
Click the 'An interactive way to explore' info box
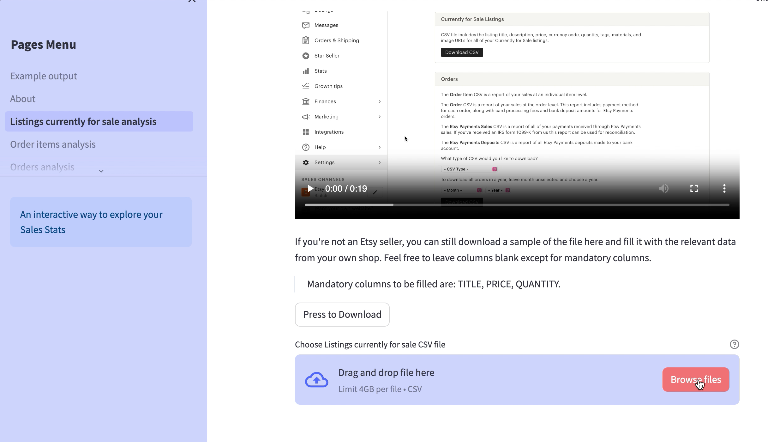coord(101,222)
